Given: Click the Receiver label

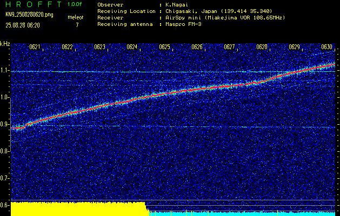Looking at the screenshot, I should pos(110,18).
